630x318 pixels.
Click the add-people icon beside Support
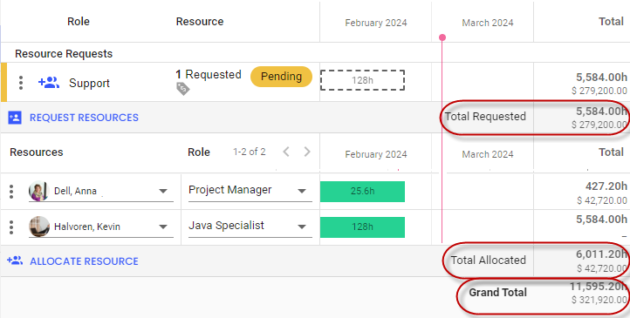(49, 83)
